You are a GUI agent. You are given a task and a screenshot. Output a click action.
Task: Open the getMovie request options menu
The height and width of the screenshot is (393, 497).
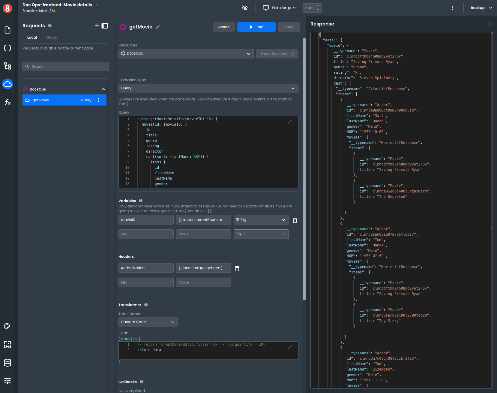coord(99,100)
